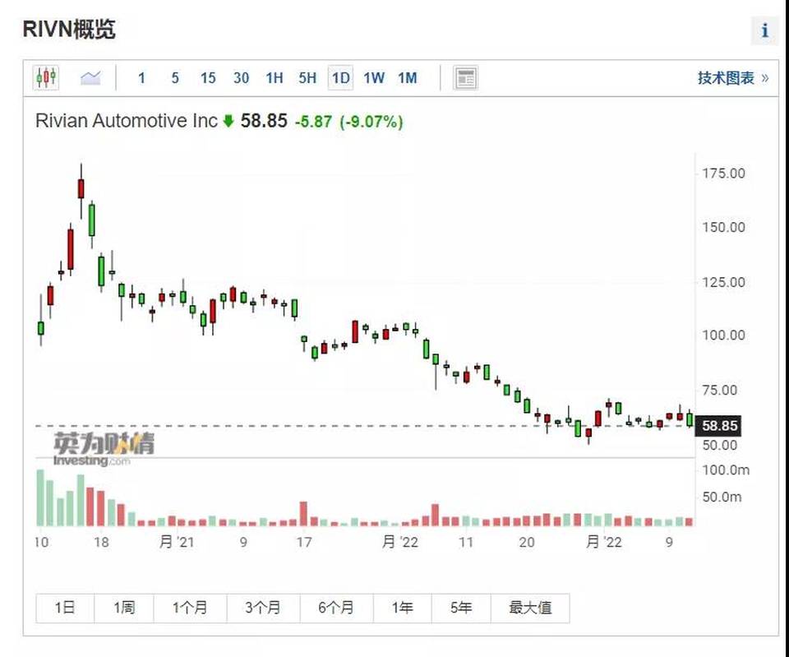Click the date label 17 on time axis
Screen dimensions: 789x657
pos(304,542)
